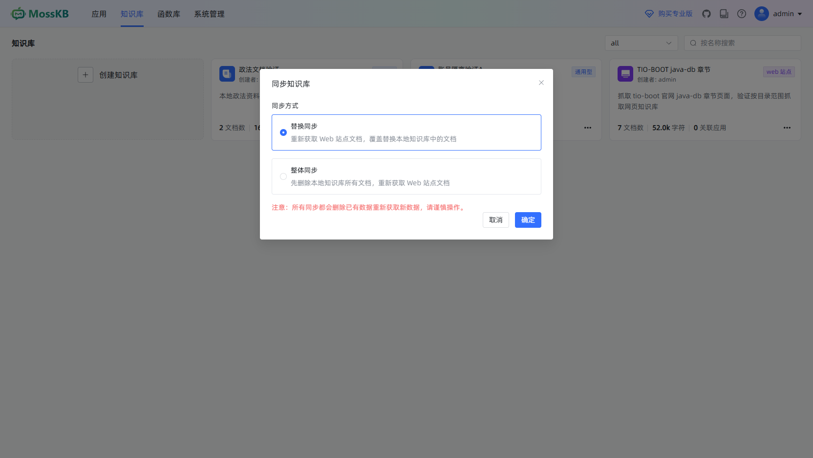Click the TIO-BOOT java-db 章节 title
Viewport: 813px width, 458px height.
click(x=674, y=69)
